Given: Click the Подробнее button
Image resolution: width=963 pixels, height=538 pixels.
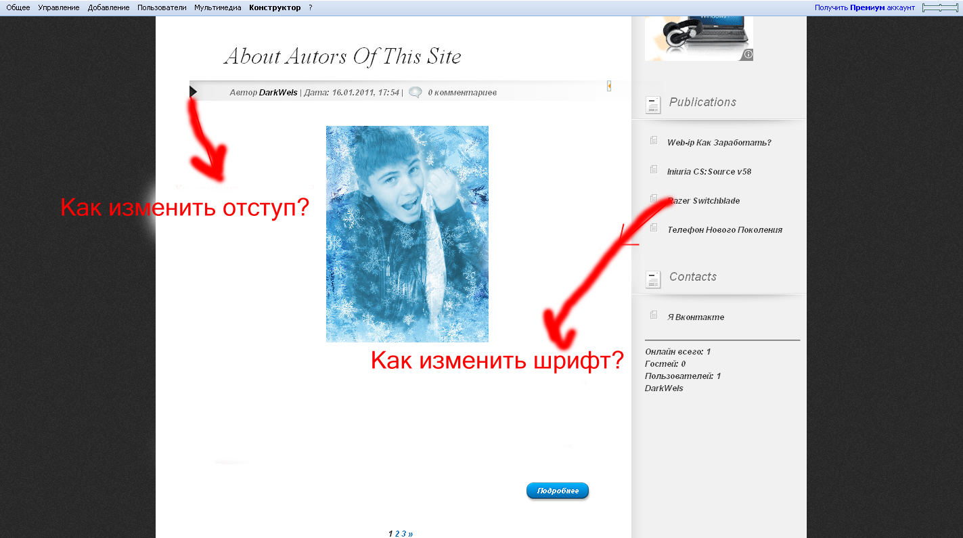Looking at the screenshot, I should pyautogui.click(x=558, y=491).
